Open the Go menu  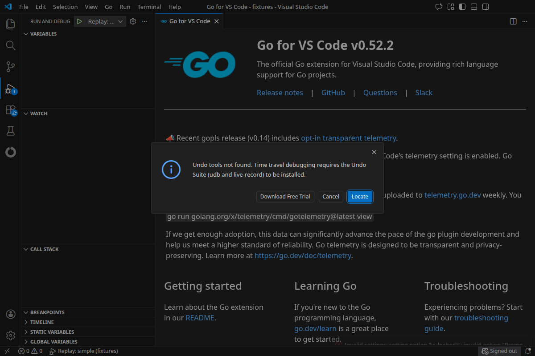(x=108, y=7)
